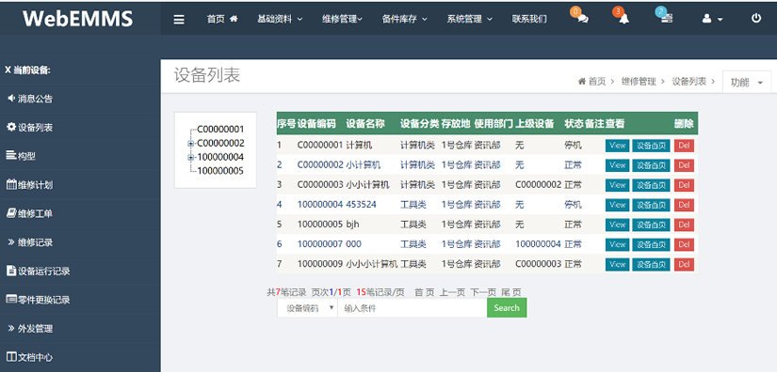Open 设备运行记录 in the sidebar
The image size is (777, 372).
pos(39,271)
